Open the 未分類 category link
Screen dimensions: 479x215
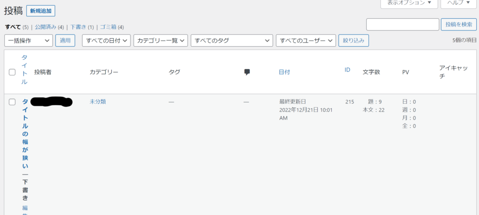98,101
